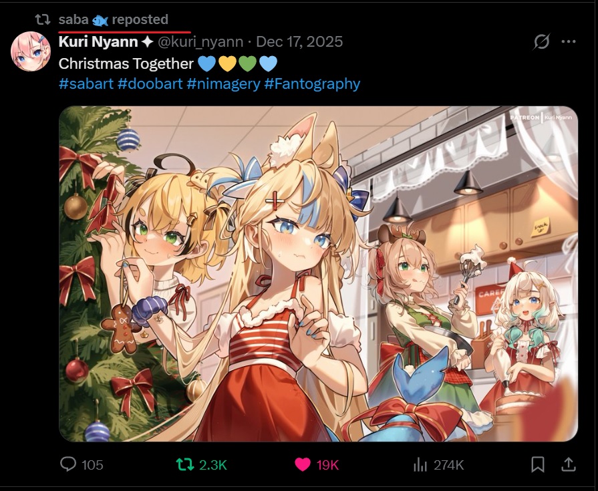The width and height of the screenshot is (598, 491).
Task: Click the 105 replies count
Action: pos(92,465)
